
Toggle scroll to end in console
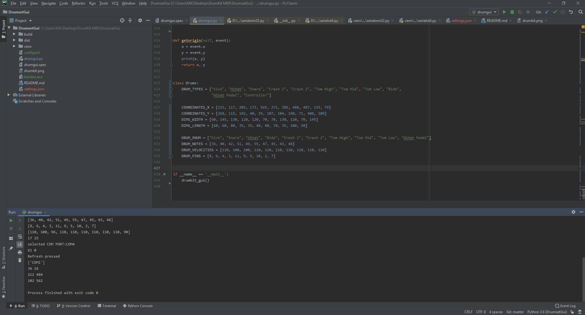(20, 244)
